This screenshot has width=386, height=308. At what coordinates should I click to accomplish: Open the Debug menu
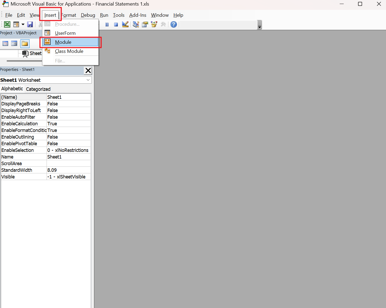88,15
